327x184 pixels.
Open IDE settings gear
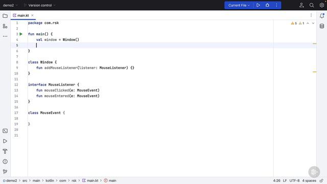coord(322,5)
